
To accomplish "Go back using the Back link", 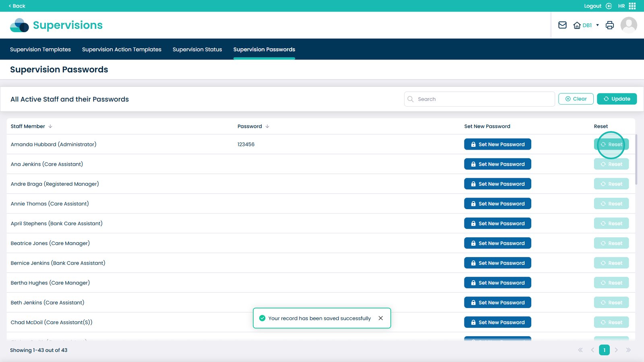I will pyautogui.click(x=17, y=6).
